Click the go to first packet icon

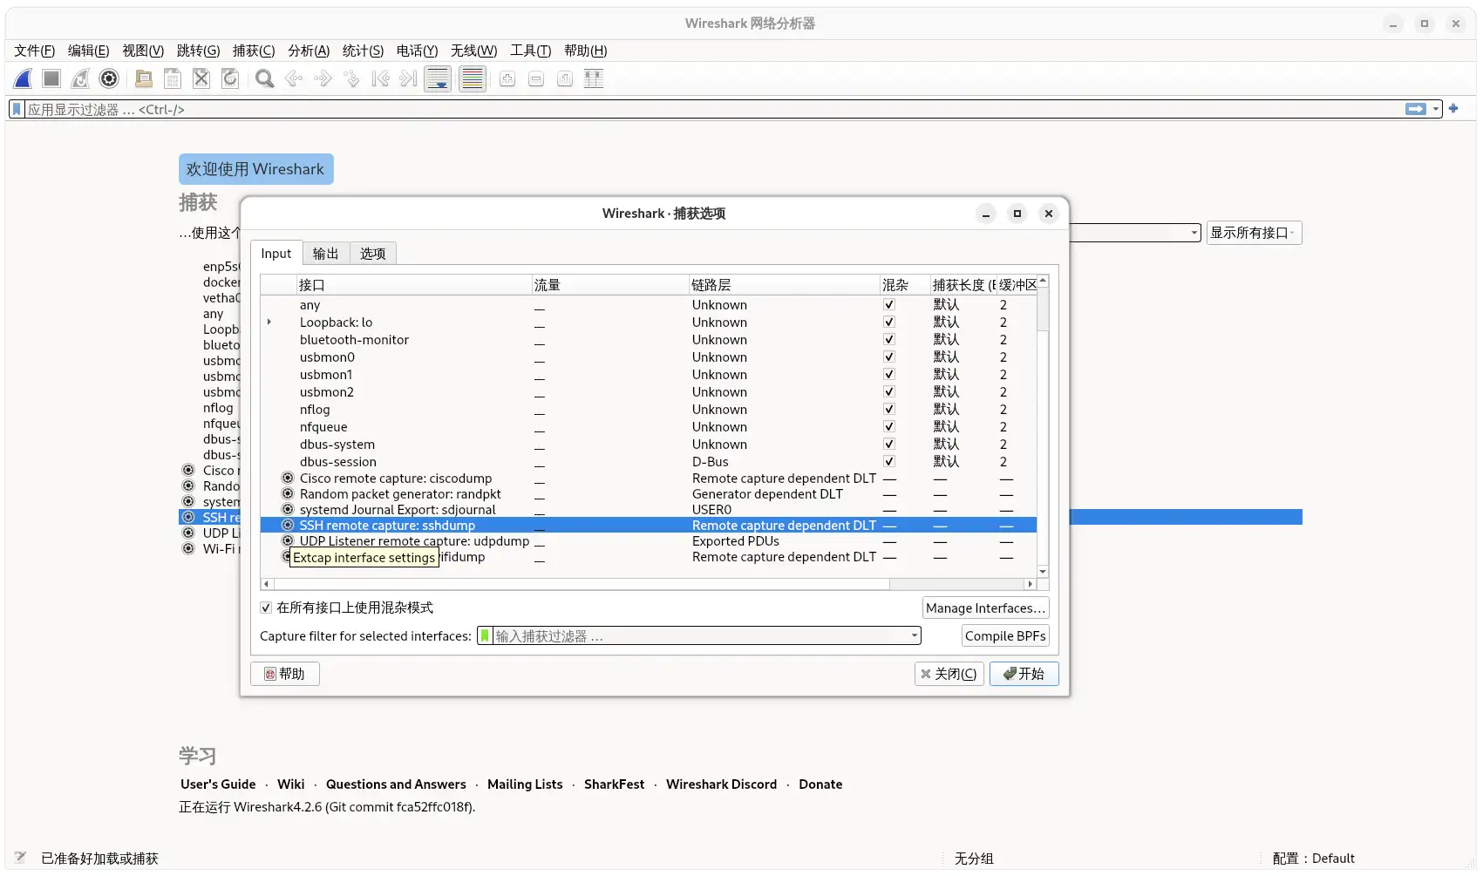coord(380,79)
